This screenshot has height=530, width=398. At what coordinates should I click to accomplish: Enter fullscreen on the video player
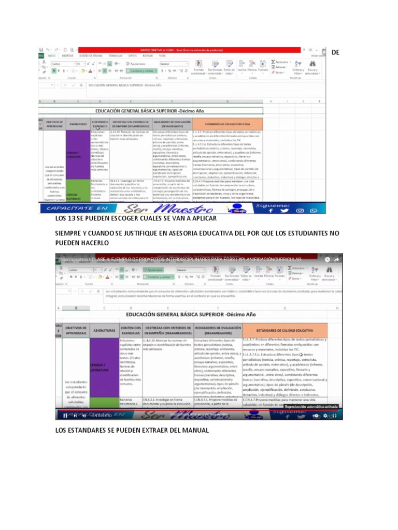[334, 416]
